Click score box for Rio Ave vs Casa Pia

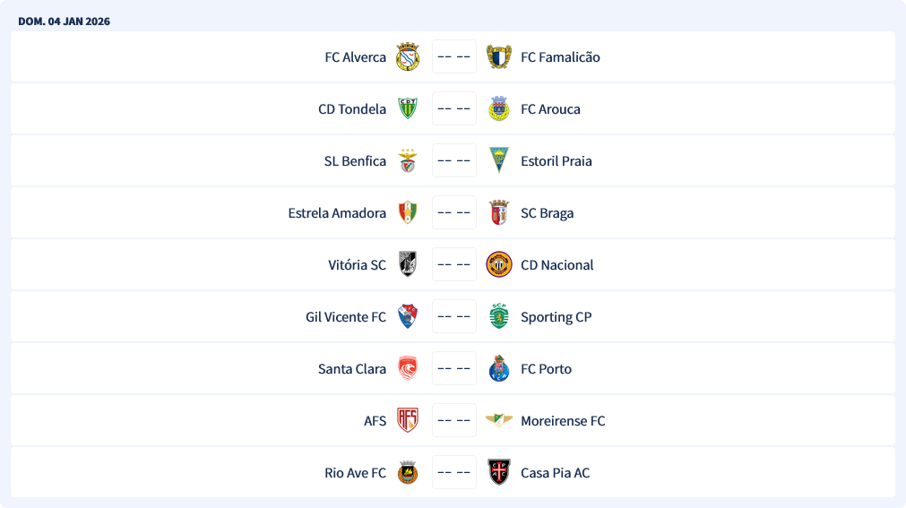click(453, 473)
